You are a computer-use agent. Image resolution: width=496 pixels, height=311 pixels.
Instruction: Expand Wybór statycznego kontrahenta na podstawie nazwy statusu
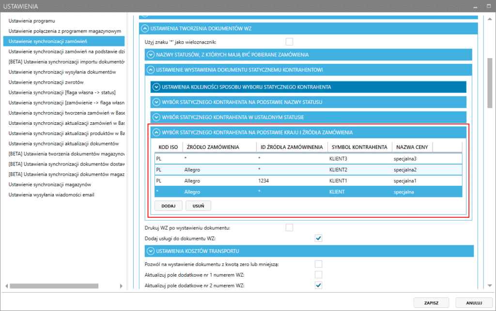[x=156, y=102]
